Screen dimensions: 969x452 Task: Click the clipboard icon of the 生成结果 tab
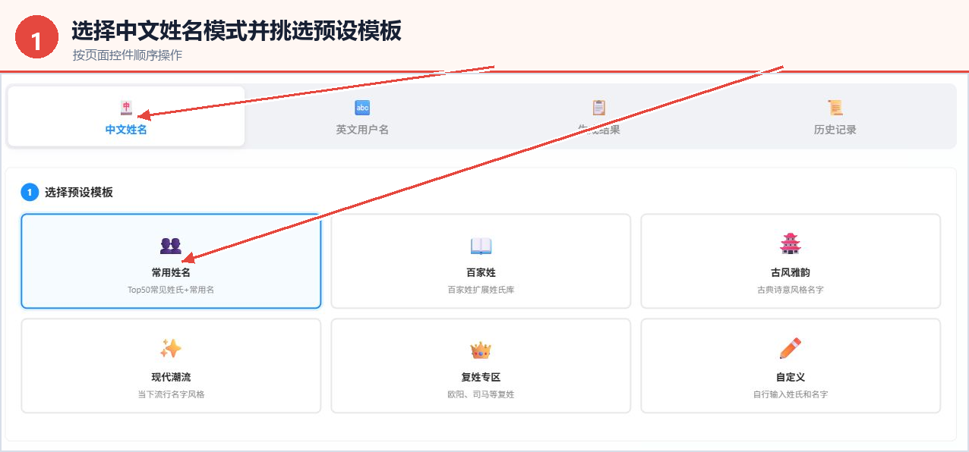pos(599,108)
